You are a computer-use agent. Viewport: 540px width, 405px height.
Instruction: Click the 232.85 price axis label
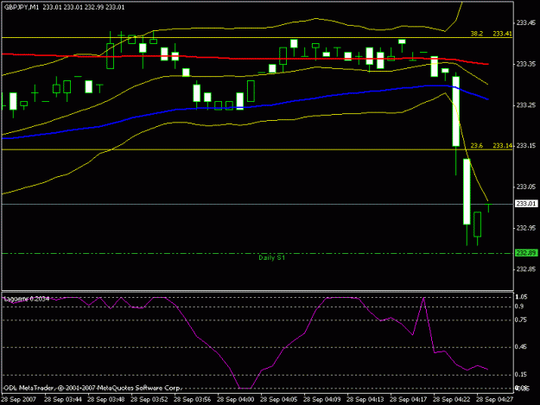pos(526,269)
